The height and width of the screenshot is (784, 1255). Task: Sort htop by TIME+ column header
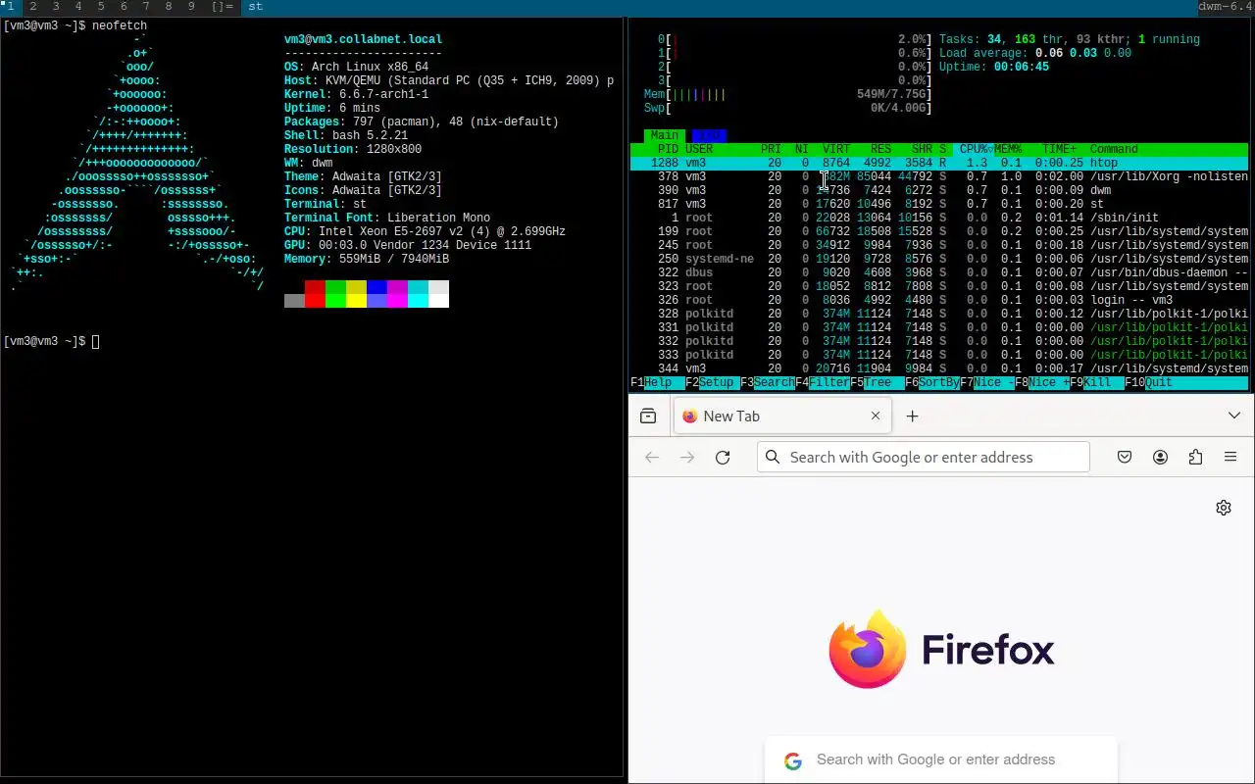pos(1060,149)
